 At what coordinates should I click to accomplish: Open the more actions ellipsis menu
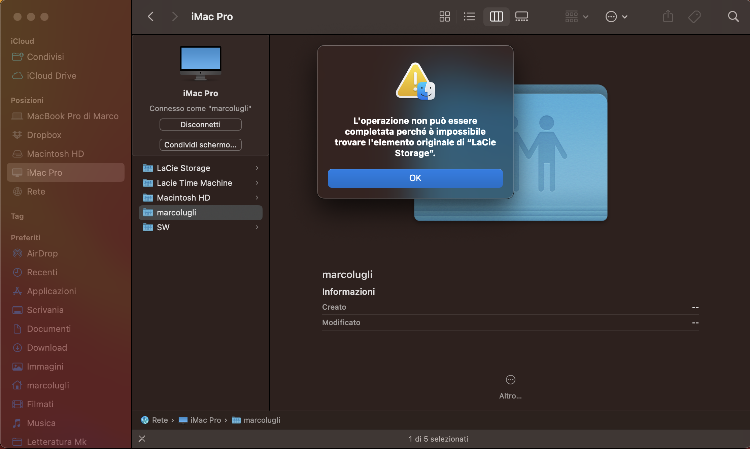click(x=616, y=16)
